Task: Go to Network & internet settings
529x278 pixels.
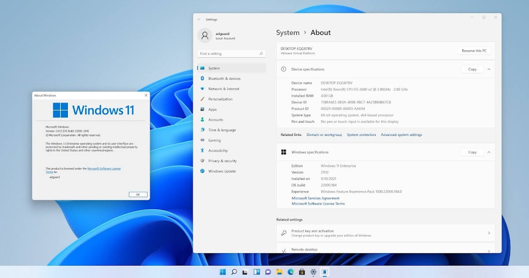Action: 231,89
